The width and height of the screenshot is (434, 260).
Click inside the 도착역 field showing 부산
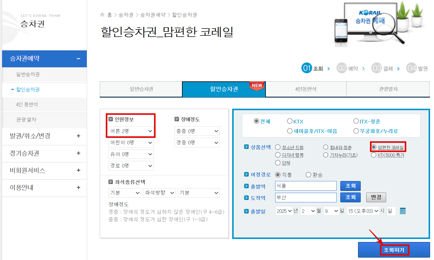click(305, 197)
